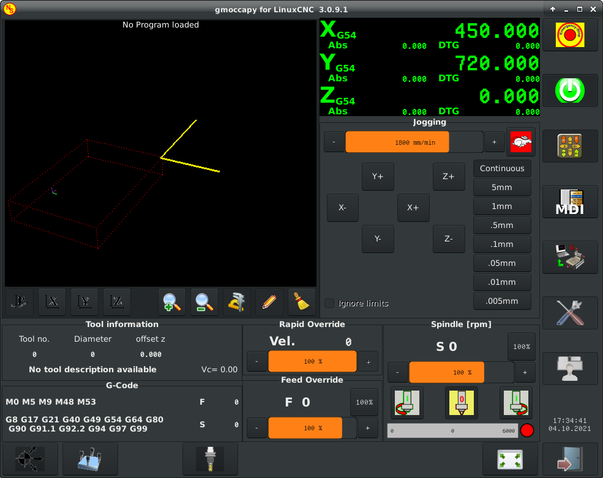
Task: Jog the X+ axis button
Action: [x=413, y=208]
